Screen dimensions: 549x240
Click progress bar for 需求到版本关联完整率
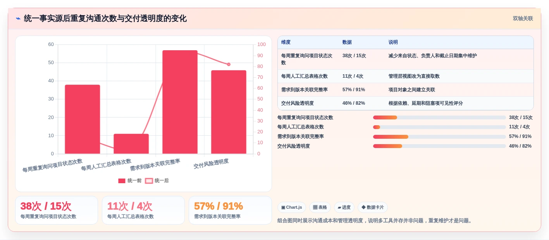439,137
